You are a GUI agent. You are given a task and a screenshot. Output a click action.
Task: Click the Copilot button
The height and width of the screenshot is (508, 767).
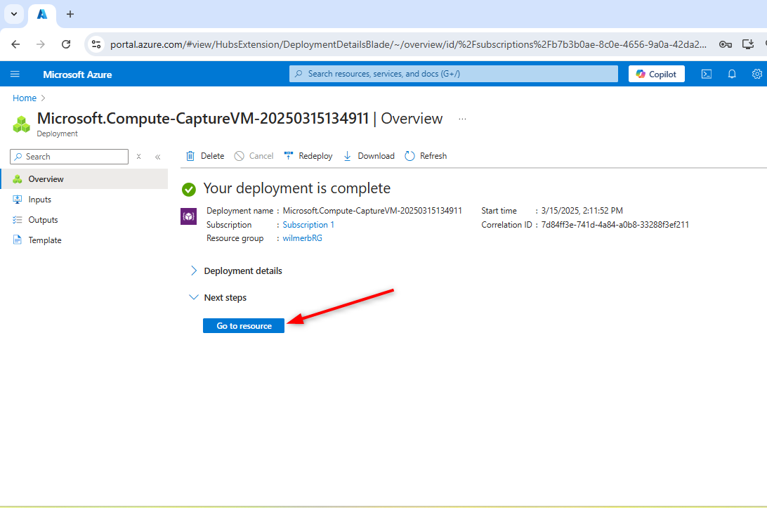657,74
